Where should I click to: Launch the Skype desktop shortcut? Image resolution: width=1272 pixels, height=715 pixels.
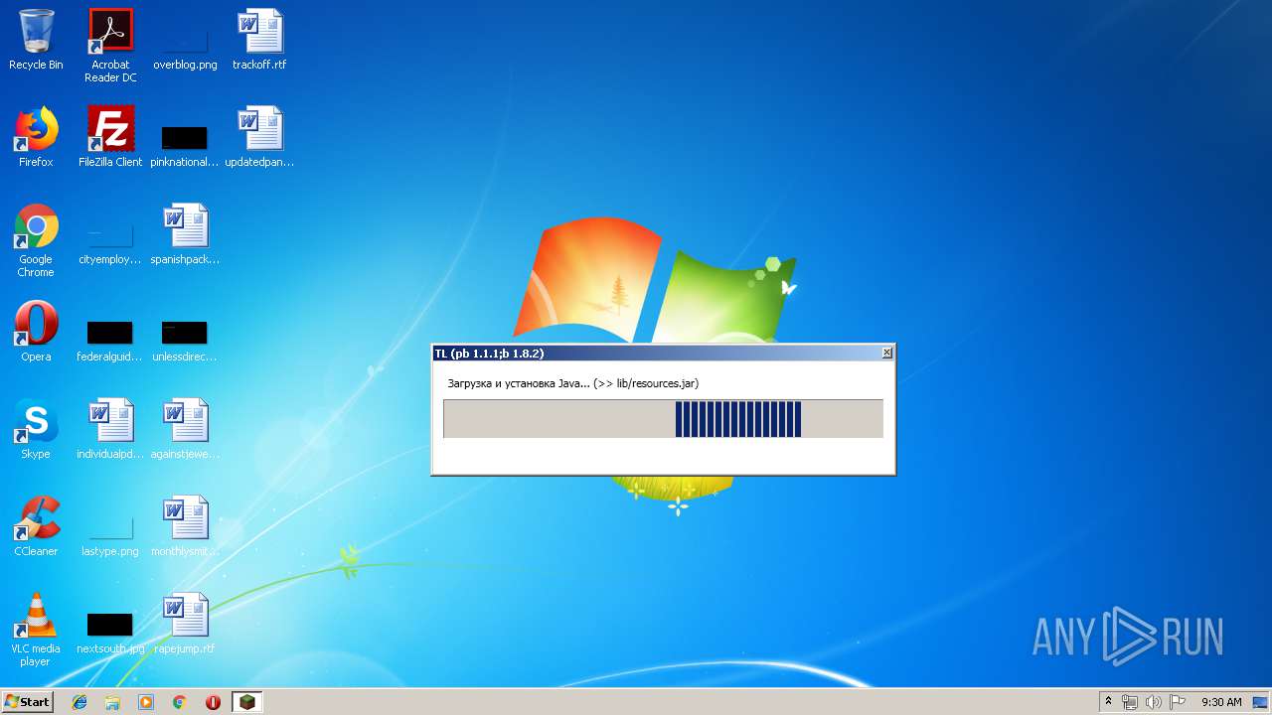pos(36,429)
